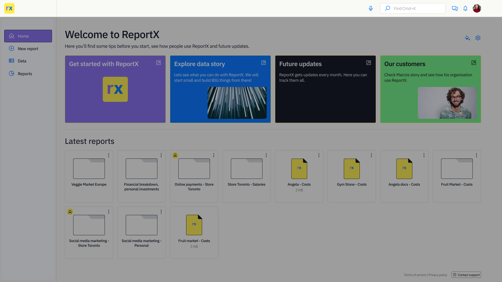The image size is (502, 282).
Task: Open Future updates external link icon
Action: point(369,63)
